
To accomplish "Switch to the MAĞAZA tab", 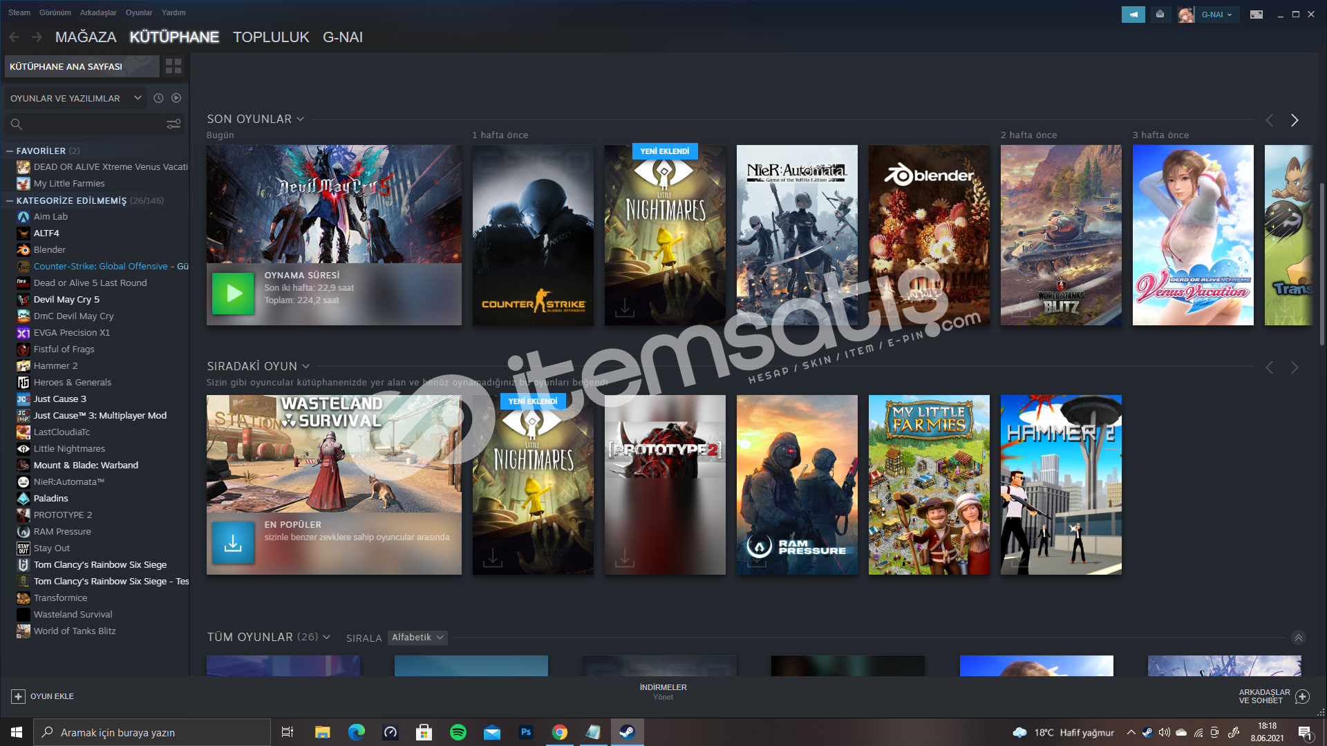I will [x=86, y=37].
